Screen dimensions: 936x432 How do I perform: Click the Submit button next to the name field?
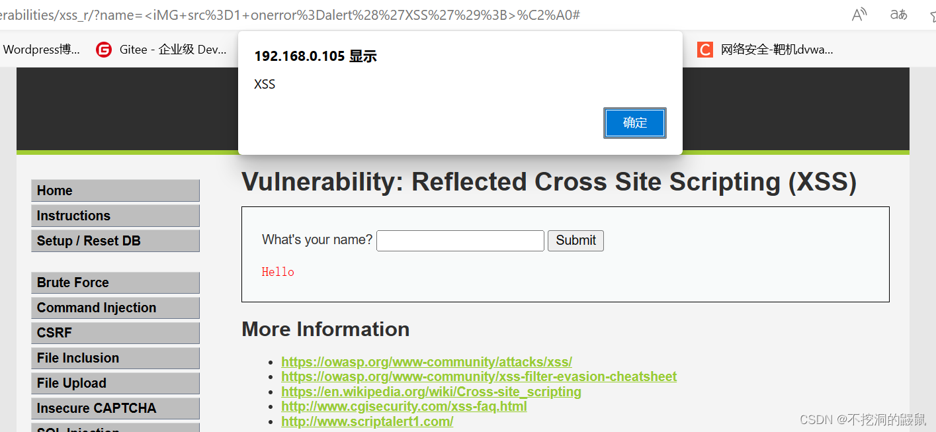pyautogui.click(x=575, y=240)
